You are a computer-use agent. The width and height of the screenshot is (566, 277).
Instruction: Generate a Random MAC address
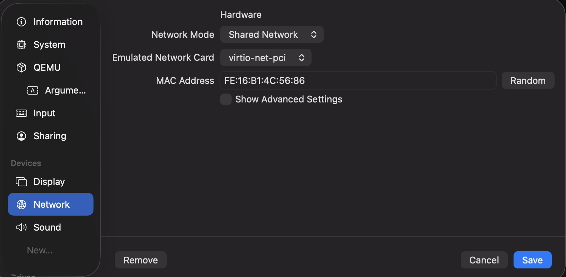pyautogui.click(x=528, y=81)
